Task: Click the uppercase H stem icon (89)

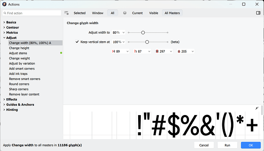Action: [x=114, y=51]
